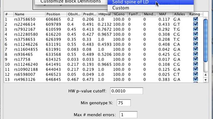Click HWpval cell 0.9657

point(105,34)
